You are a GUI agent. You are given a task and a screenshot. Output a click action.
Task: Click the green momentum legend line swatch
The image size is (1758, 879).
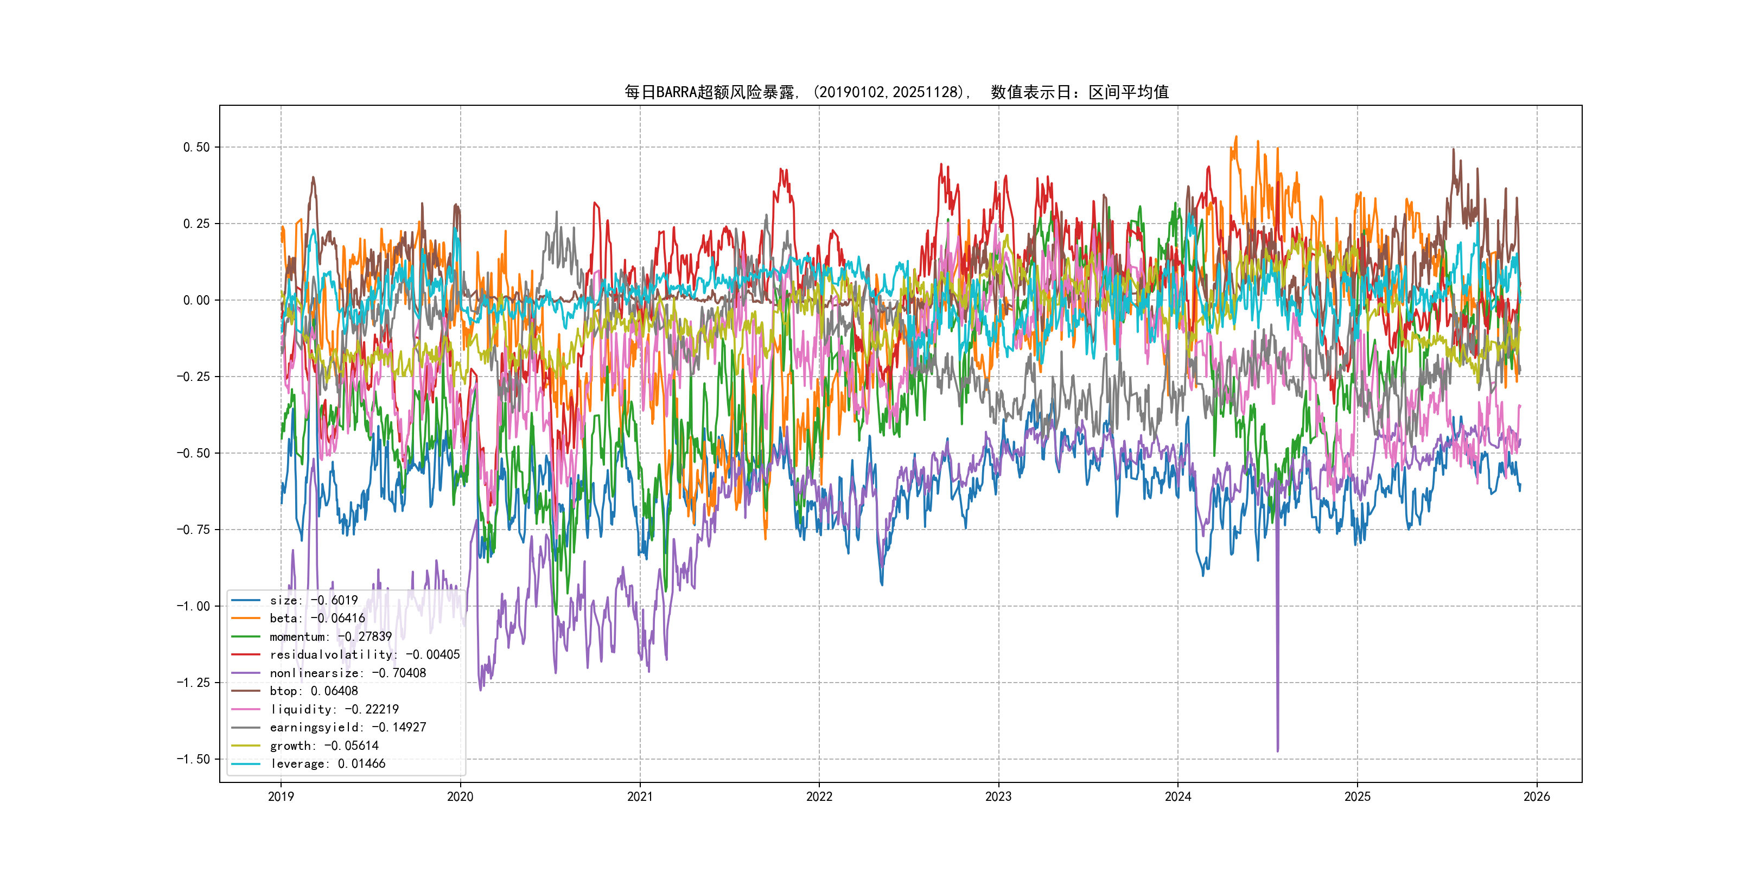[x=246, y=636]
